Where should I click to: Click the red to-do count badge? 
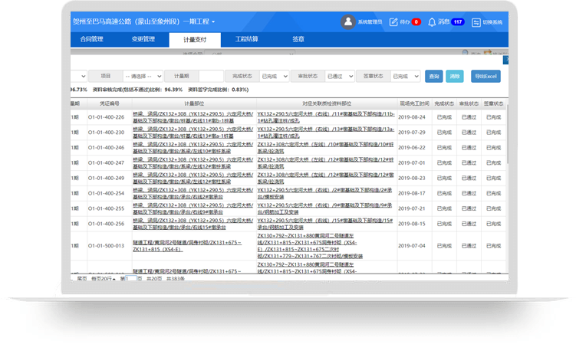coord(416,22)
